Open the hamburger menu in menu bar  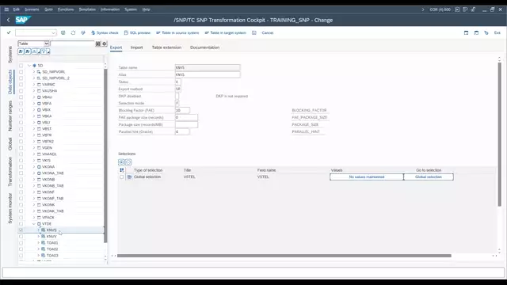click(x=6, y=9)
